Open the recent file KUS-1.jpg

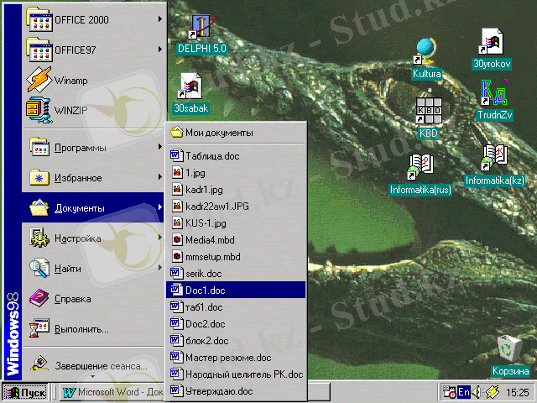pyautogui.click(x=236, y=223)
